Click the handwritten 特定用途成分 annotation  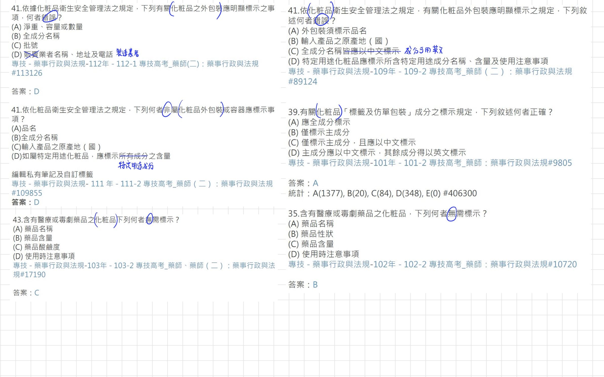tap(136, 166)
